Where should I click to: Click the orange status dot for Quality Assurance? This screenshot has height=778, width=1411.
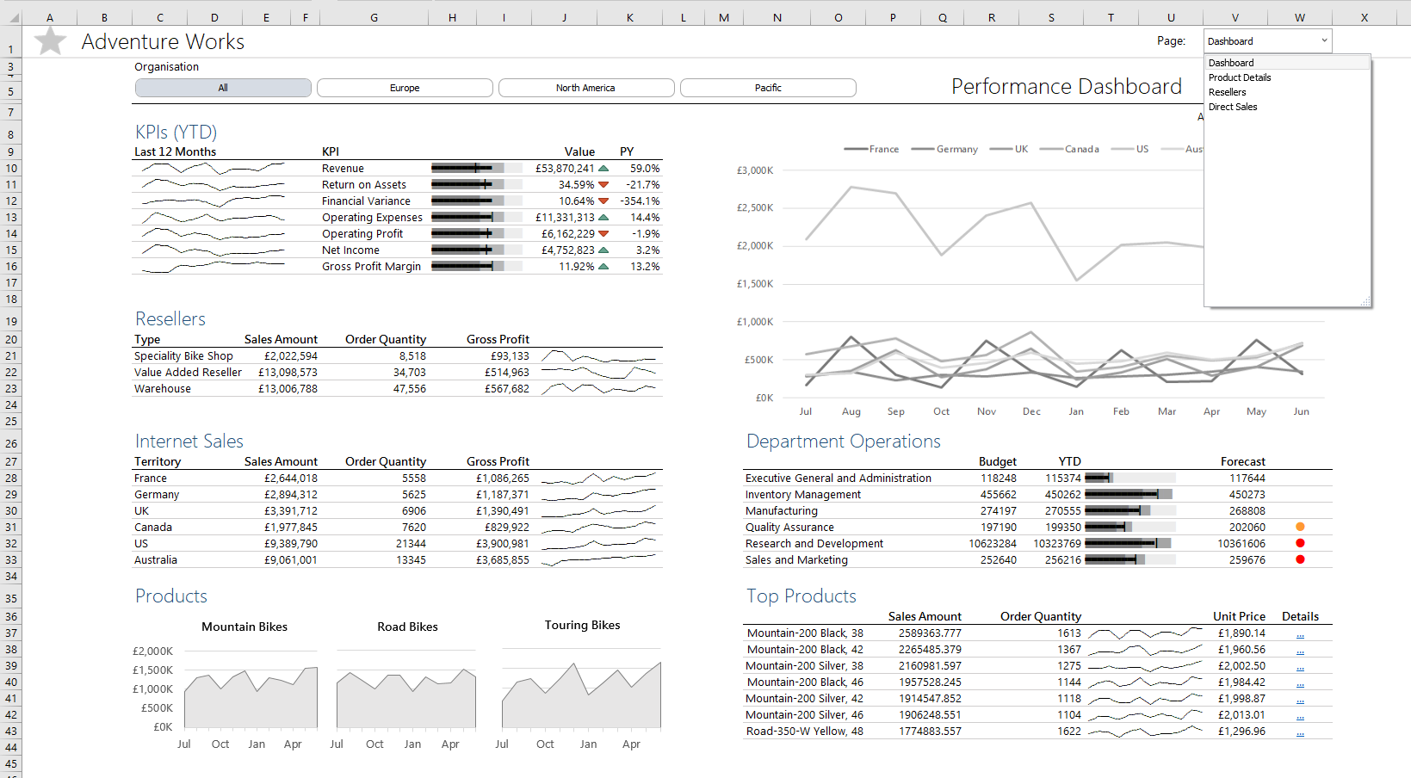point(1300,527)
